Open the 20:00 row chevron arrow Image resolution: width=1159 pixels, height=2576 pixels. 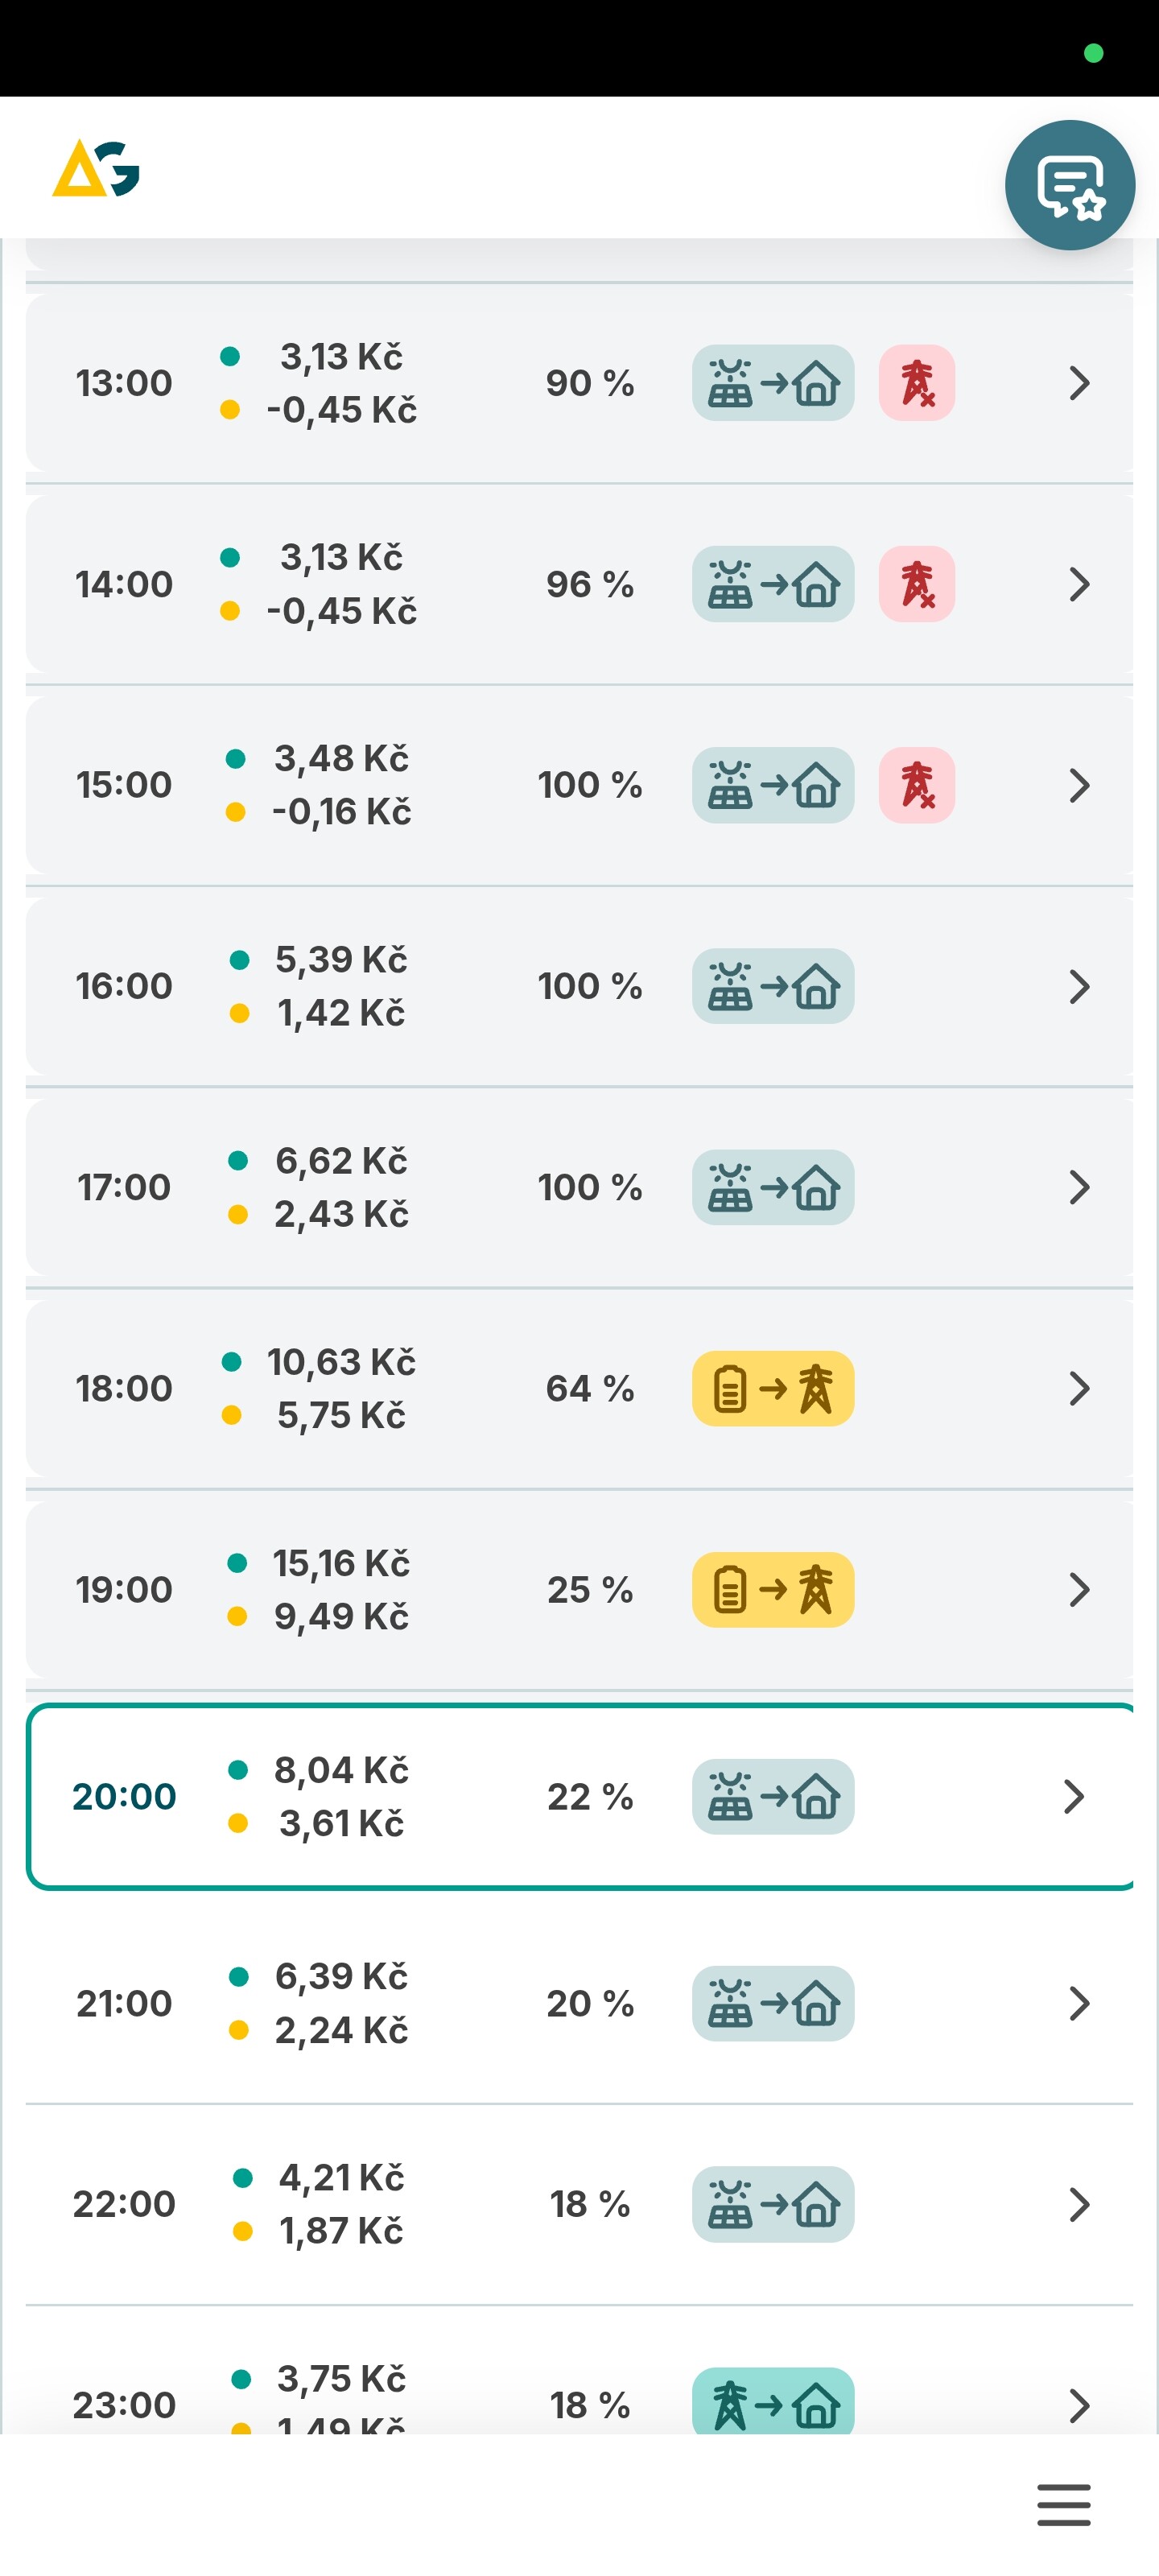[1073, 1796]
